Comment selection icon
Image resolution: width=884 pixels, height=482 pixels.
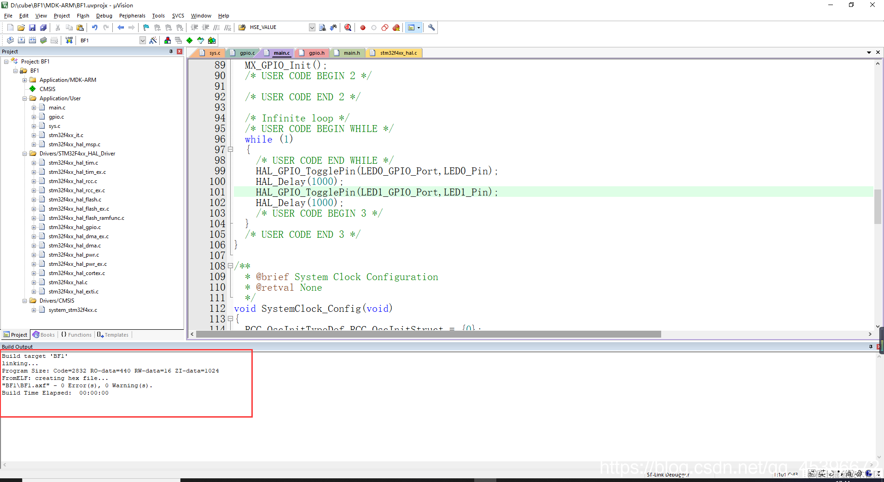[x=216, y=28]
